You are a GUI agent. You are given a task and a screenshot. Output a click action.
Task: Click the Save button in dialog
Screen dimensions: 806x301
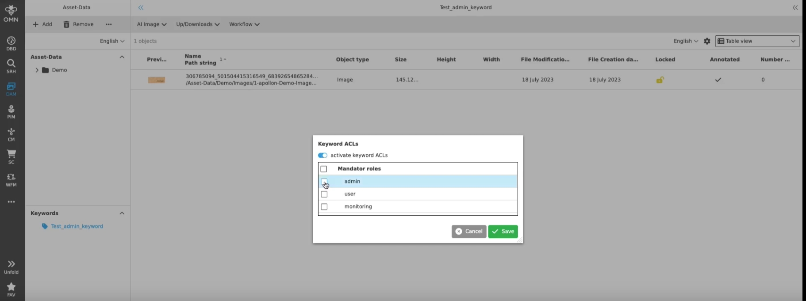(x=503, y=231)
